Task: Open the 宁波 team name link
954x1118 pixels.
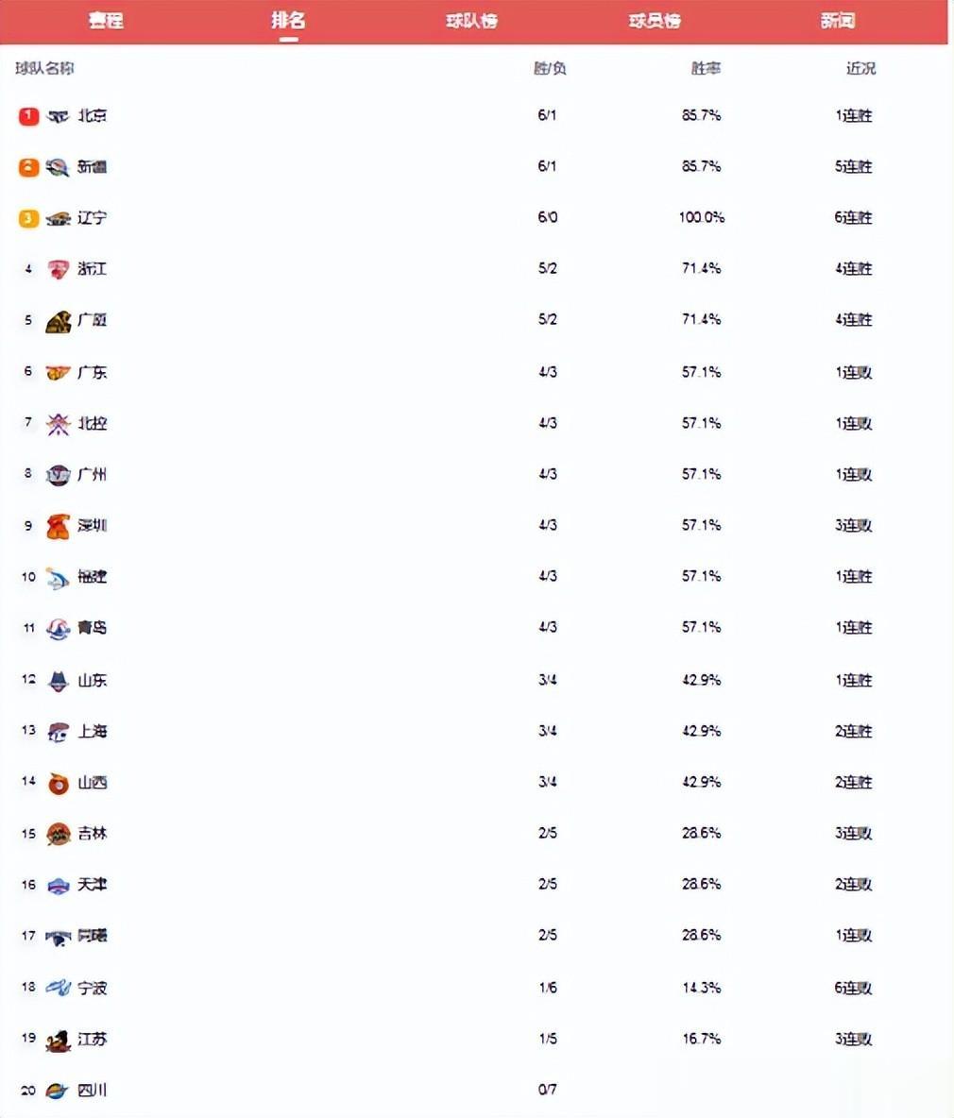Action: click(92, 989)
